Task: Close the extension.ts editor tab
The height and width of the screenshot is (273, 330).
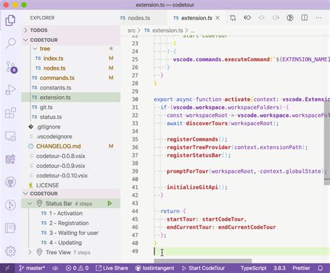Action: pos(217,18)
